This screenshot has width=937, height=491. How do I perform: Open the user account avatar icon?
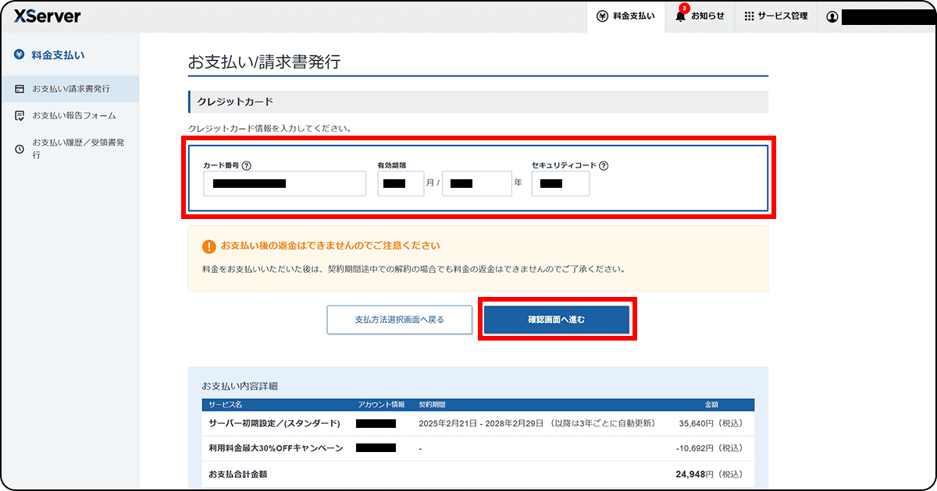pos(832,16)
